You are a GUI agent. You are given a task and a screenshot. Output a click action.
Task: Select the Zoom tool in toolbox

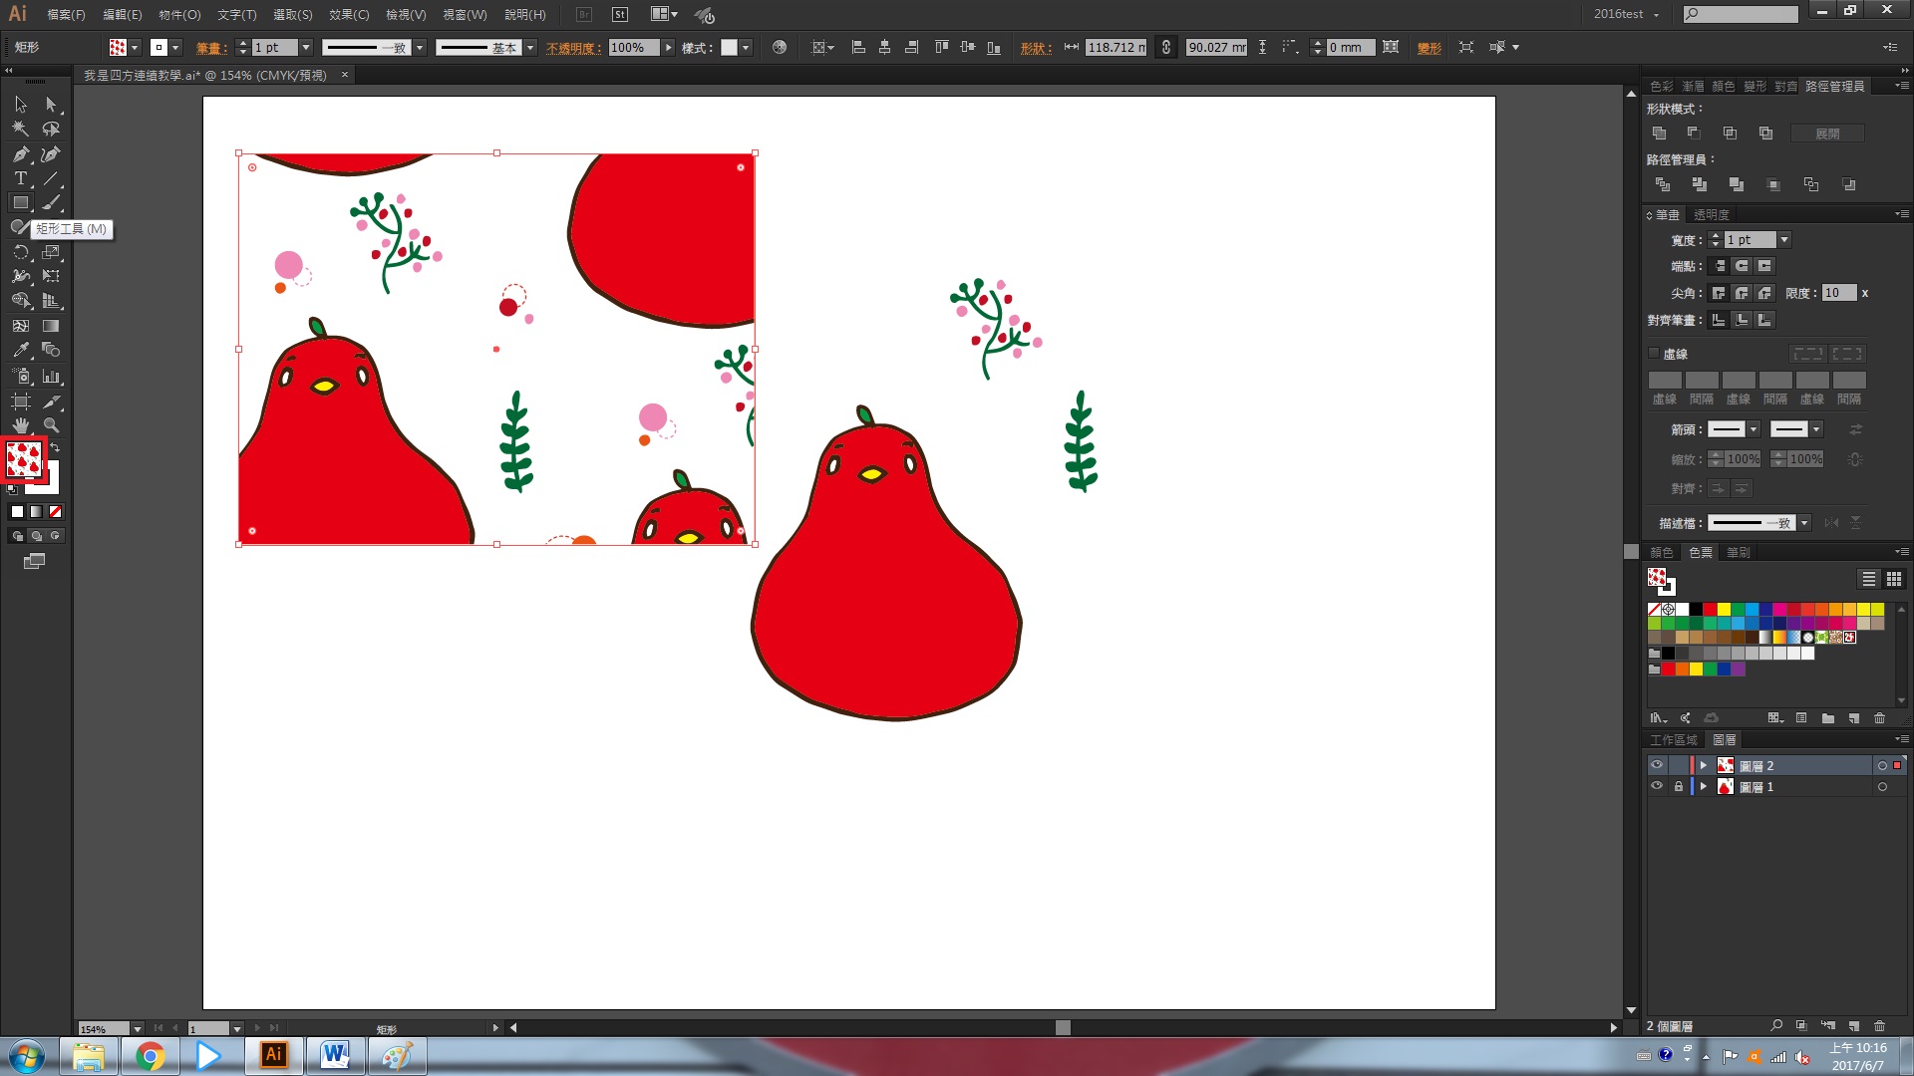coord(51,425)
